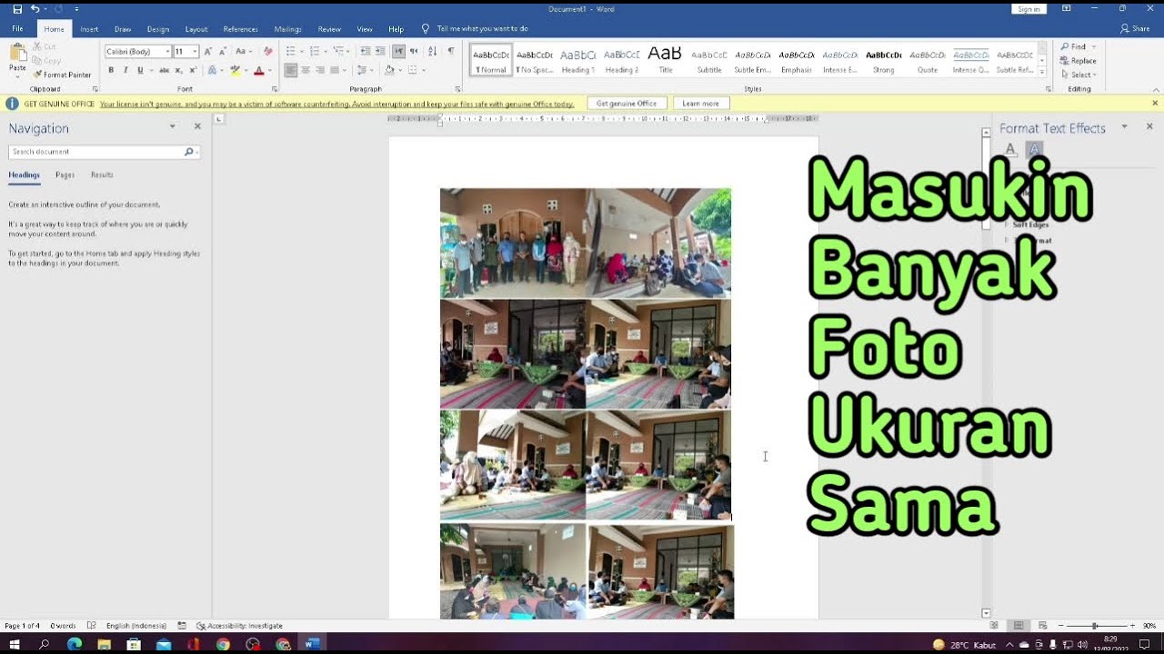
Task: Click the Get genuine Office button
Action: coord(627,104)
